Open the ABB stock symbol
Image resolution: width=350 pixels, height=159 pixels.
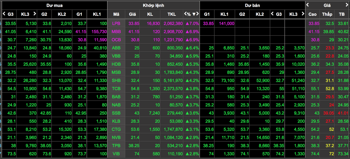(116, 48)
